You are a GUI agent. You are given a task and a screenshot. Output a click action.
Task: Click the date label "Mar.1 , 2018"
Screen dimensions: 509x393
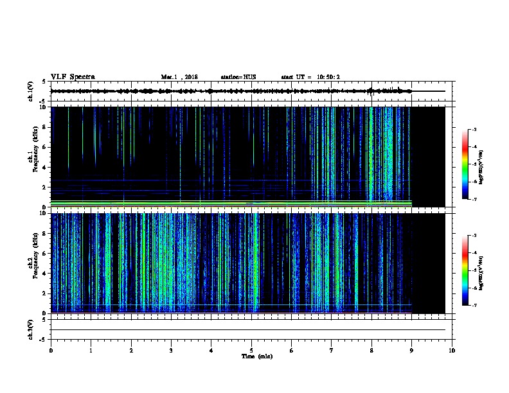(x=179, y=77)
